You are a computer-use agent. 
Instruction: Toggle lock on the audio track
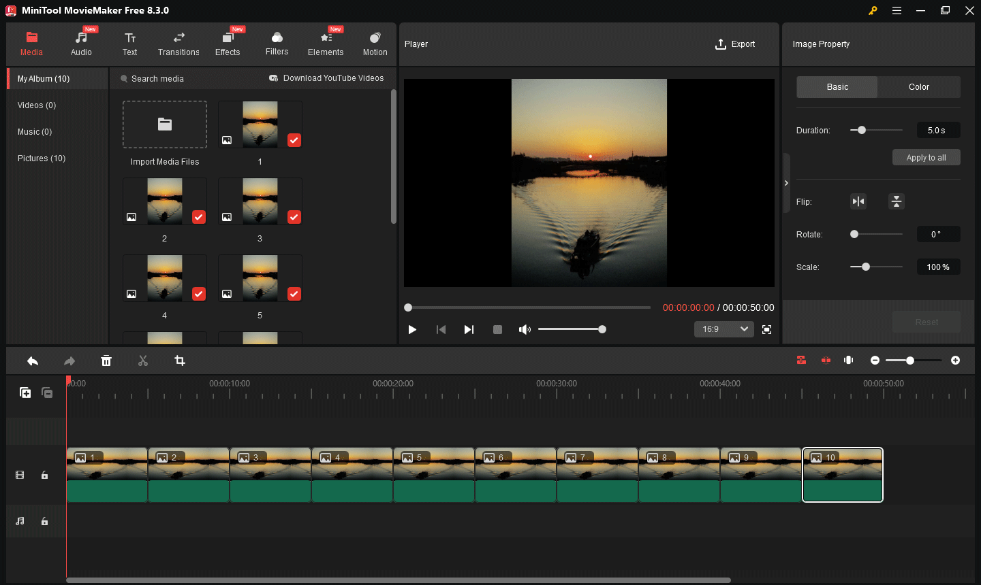tap(44, 521)
